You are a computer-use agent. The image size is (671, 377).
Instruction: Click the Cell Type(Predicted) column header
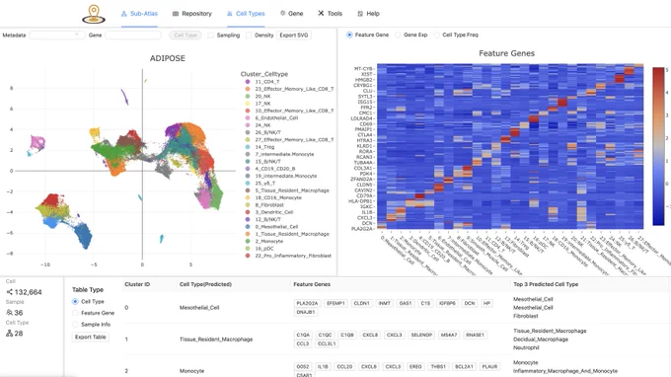(x=205, y=284)
